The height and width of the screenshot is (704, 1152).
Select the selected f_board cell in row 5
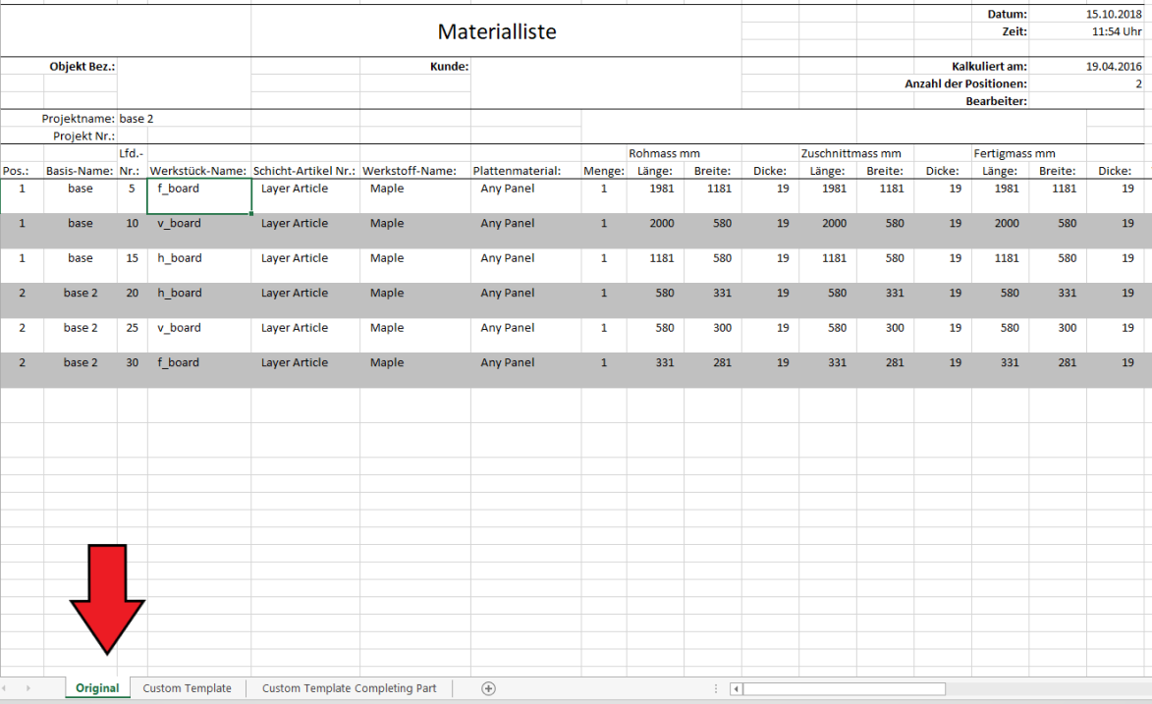click(x=198, y=196)
